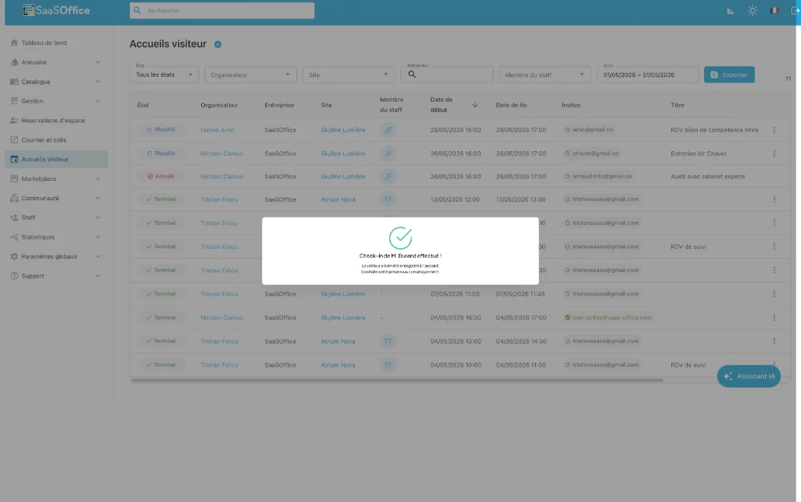Open the Assistant IA chat button
The image size is (801, 502).
click(748, 376)
